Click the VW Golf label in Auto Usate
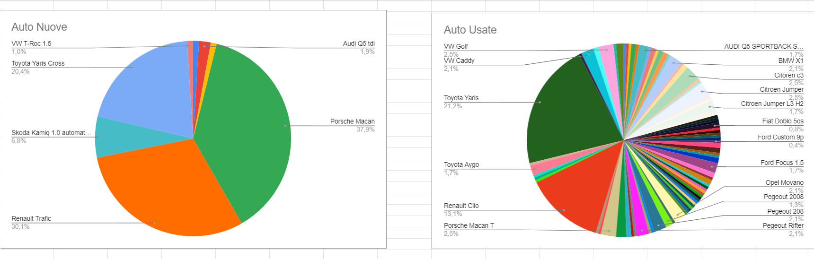 click(x=456, y=46)
